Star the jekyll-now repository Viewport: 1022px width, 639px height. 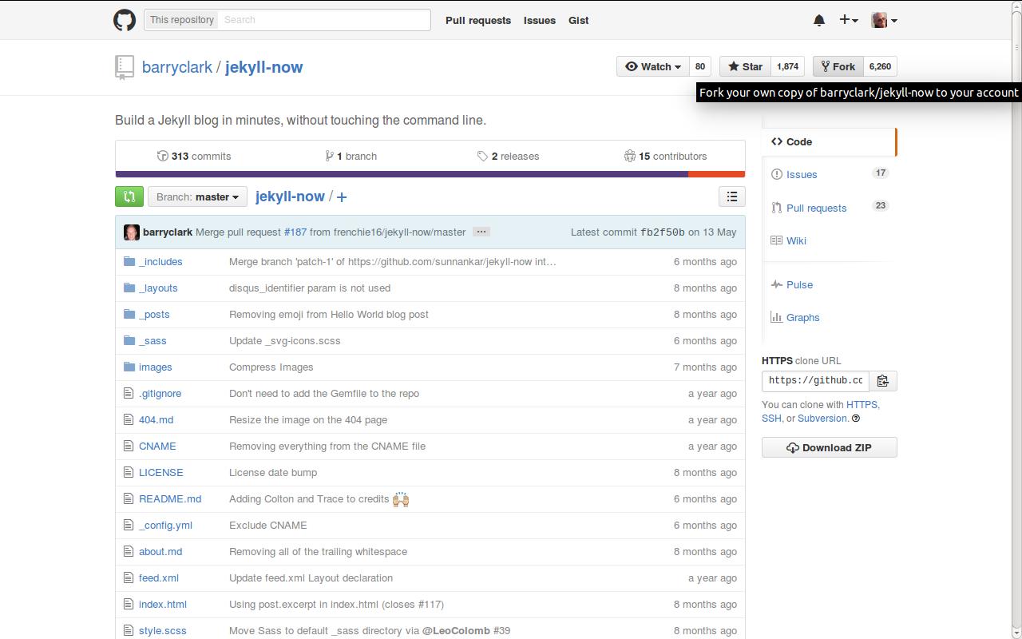tap(744, 66)
